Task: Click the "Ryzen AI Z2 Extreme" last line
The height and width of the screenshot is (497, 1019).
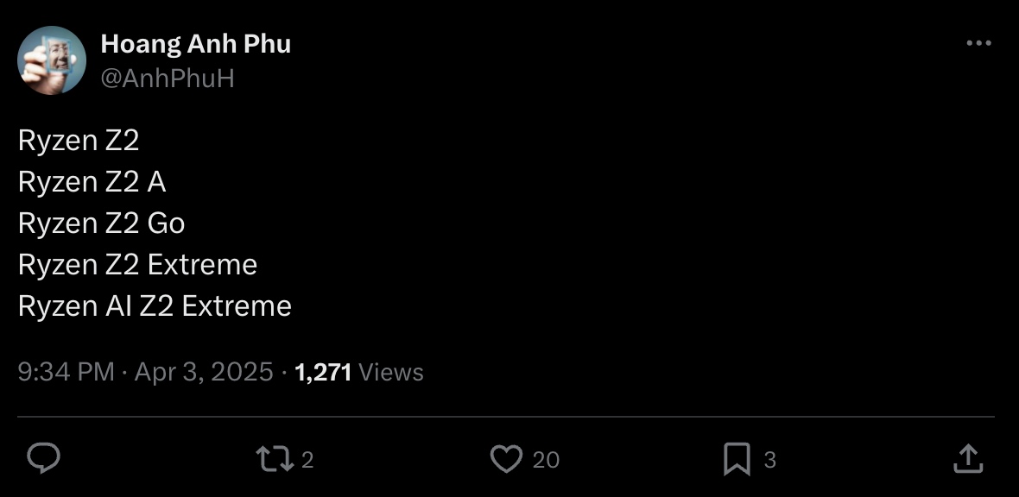Action: [155, 306]
